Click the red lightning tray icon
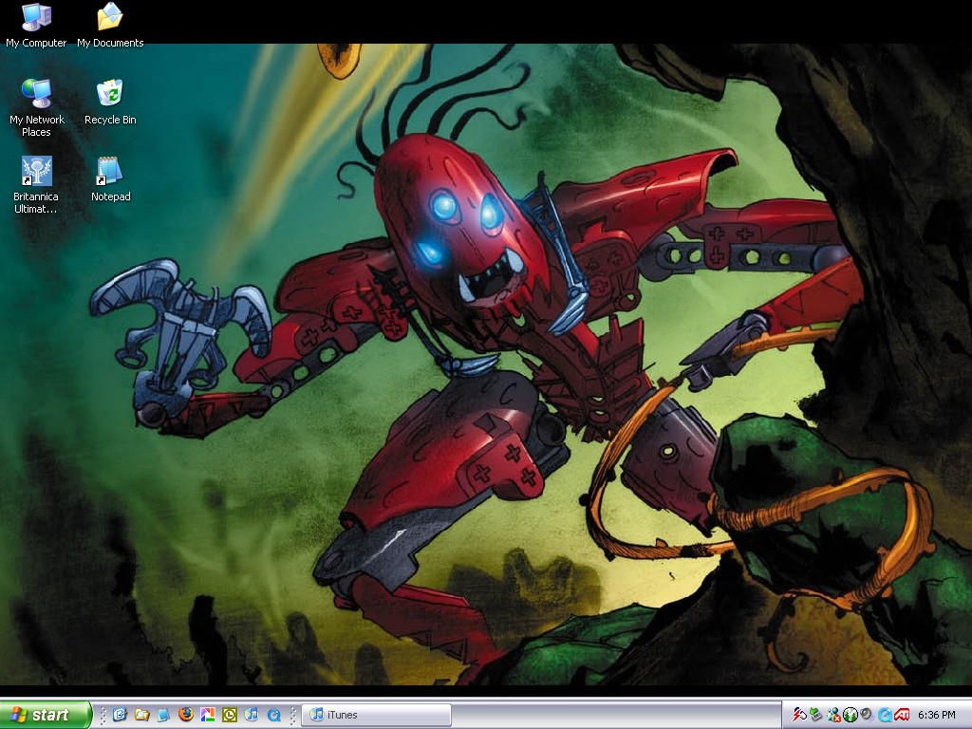Viewport: 972px width, 729px height. pyautogui.click(x=799, y=715)
